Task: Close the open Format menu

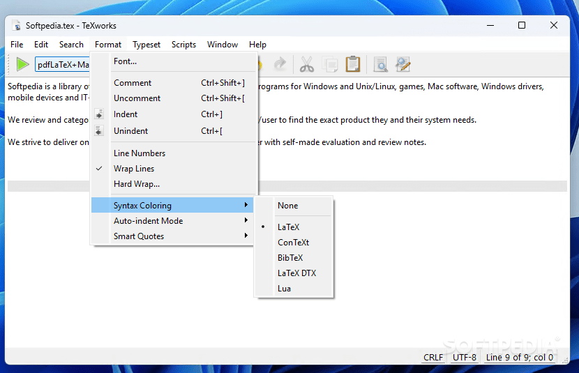Action: click(x=108, y=45)
